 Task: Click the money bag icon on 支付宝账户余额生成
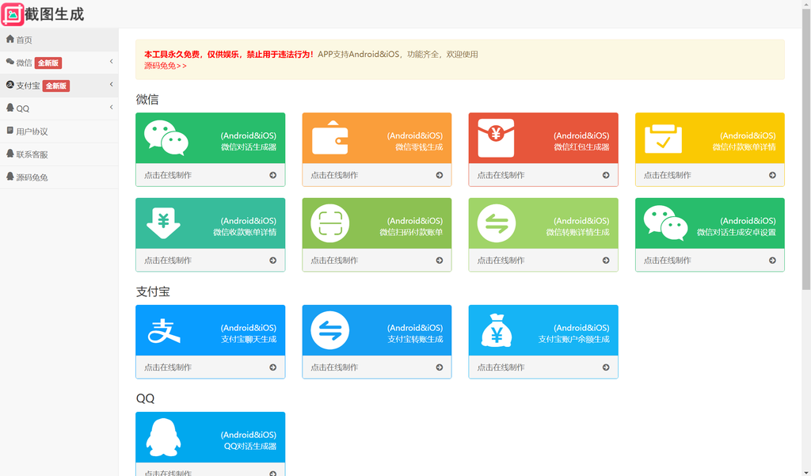(x=497, y=330)
